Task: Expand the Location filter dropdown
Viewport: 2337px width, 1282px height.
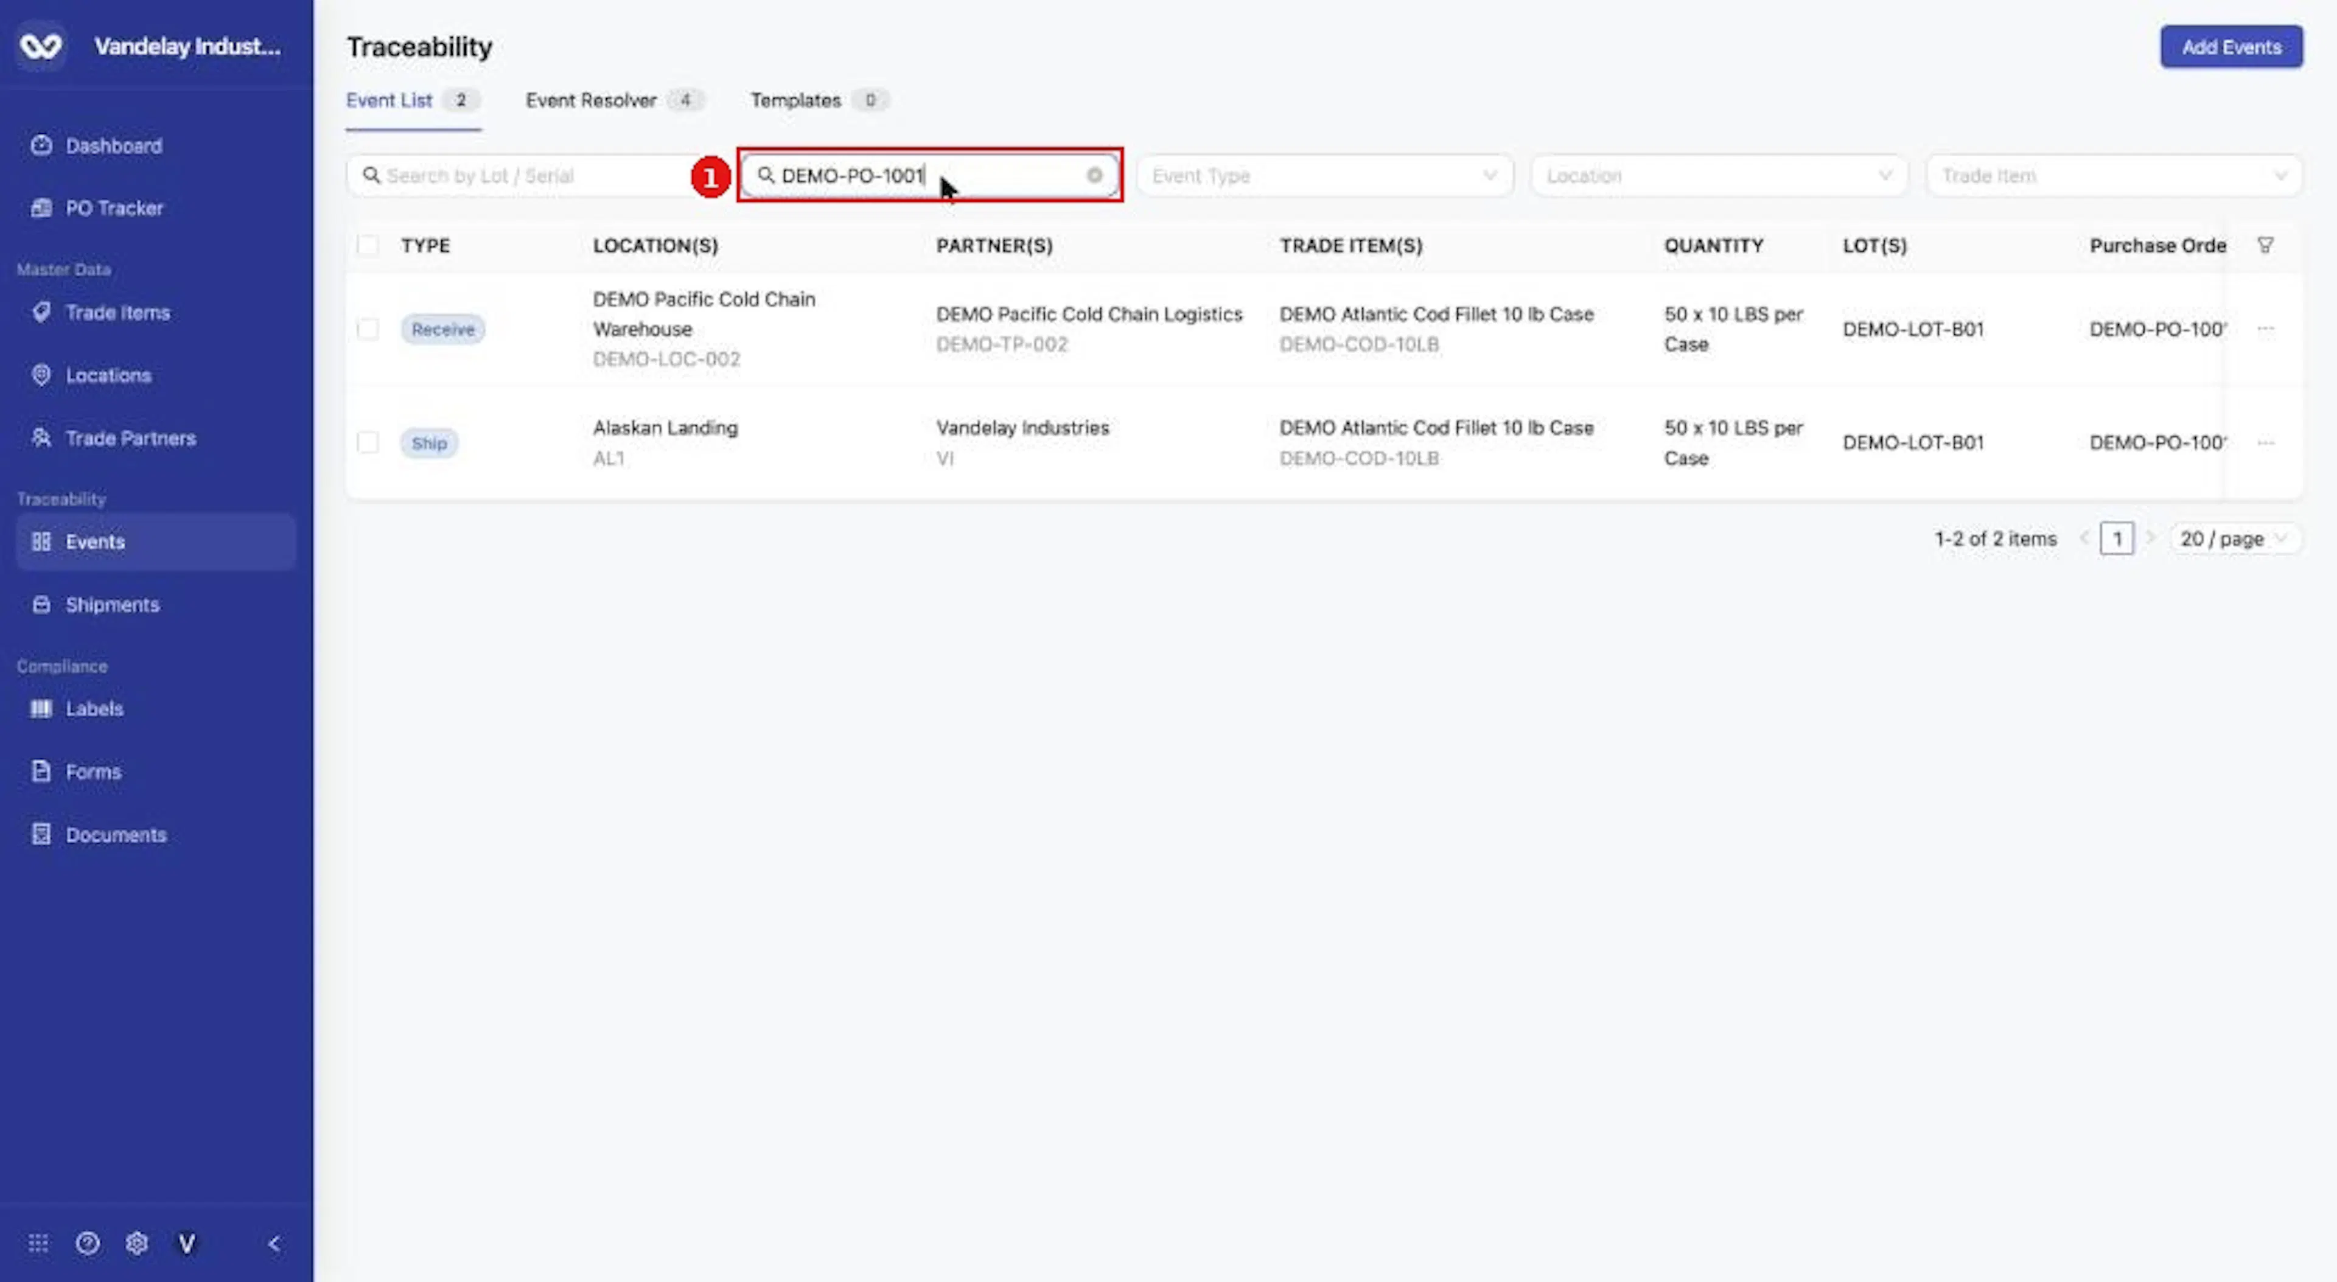Action: [x=1719, y=175]
